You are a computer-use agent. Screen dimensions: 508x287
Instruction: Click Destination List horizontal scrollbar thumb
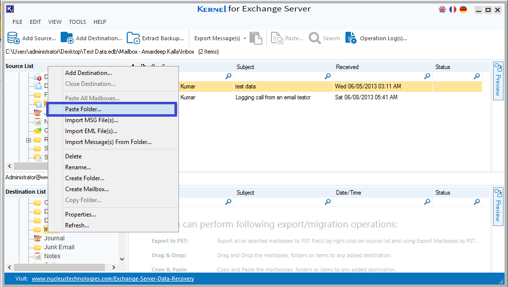[x=59, y=267]
